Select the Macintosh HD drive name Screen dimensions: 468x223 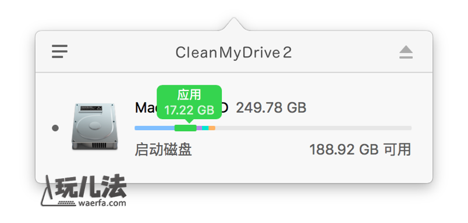182,108
